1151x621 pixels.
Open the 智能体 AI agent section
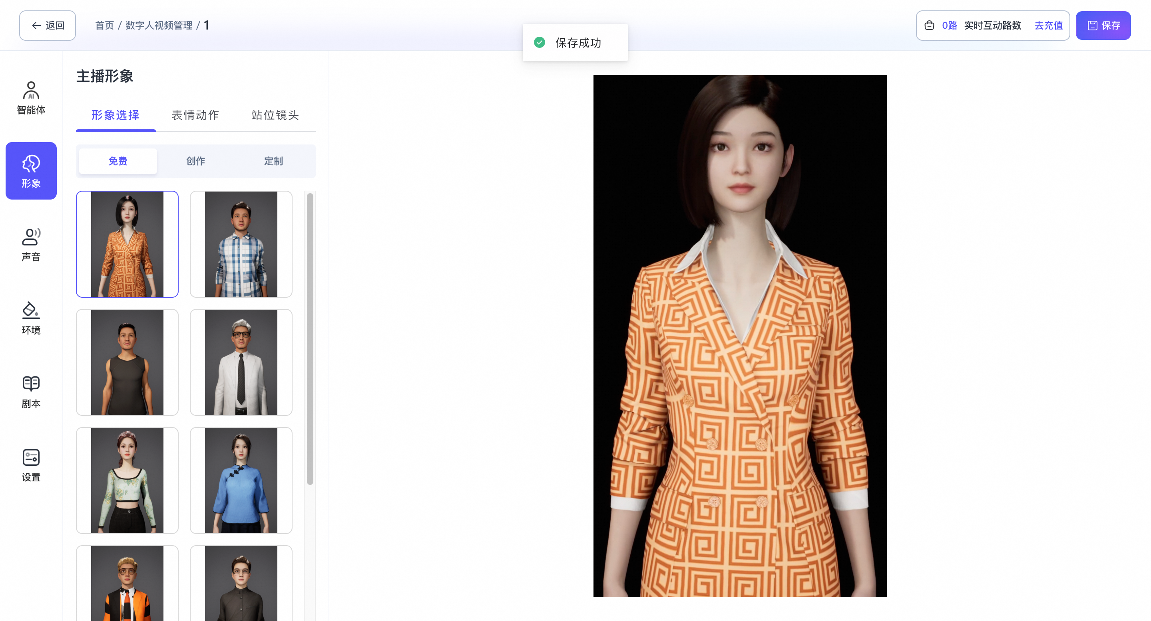31,98
